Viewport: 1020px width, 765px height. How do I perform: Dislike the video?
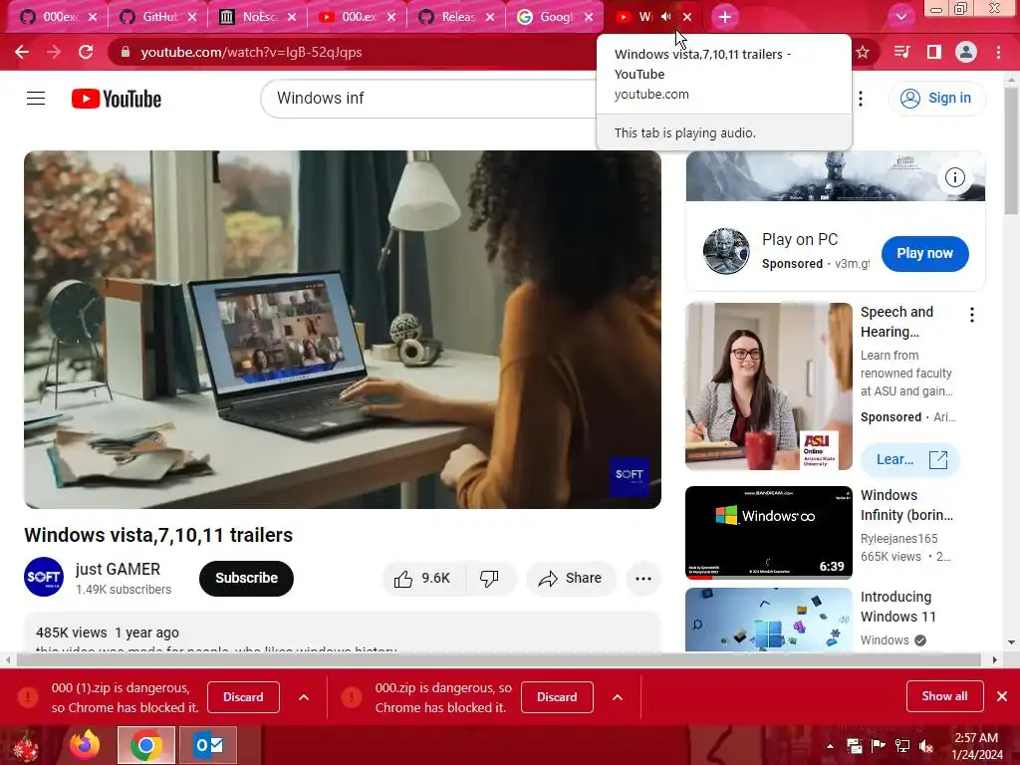[x=490, y=579]
